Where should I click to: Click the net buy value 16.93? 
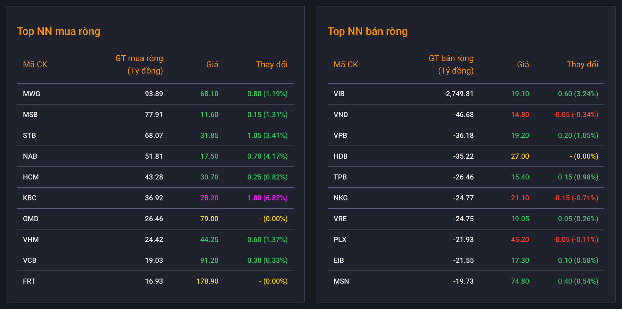(x=154, y=281)
